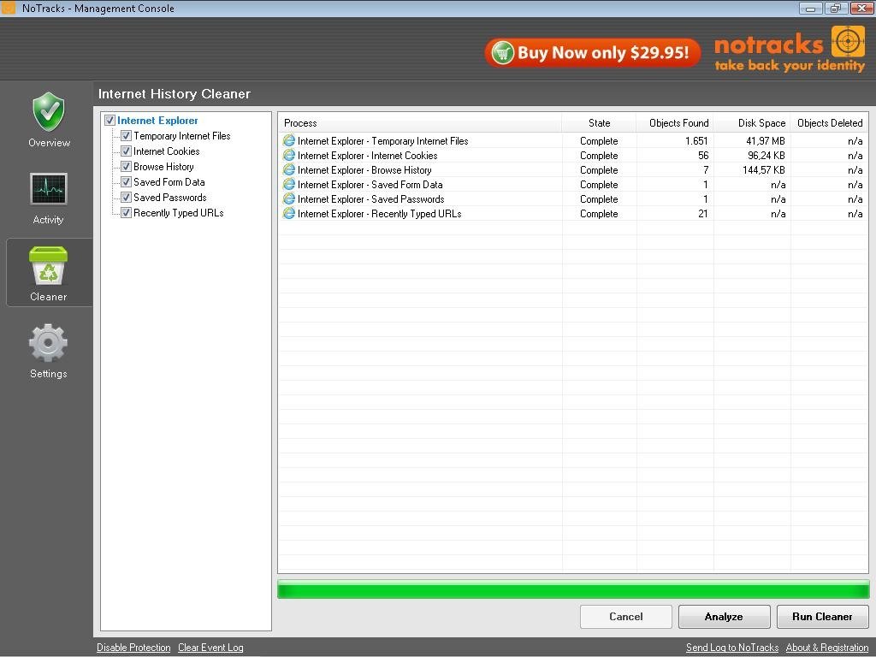Click the Saved Form Data row IE icon
Viewport: 876px width, 657px height.
289,185
